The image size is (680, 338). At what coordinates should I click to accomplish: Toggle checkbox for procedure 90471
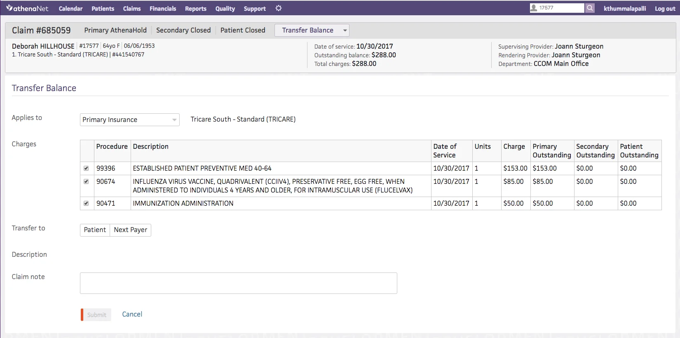[86, 203]
